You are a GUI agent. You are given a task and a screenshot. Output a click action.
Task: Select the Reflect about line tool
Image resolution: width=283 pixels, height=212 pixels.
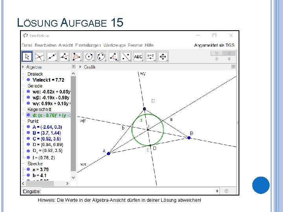(x=126, y=57)
